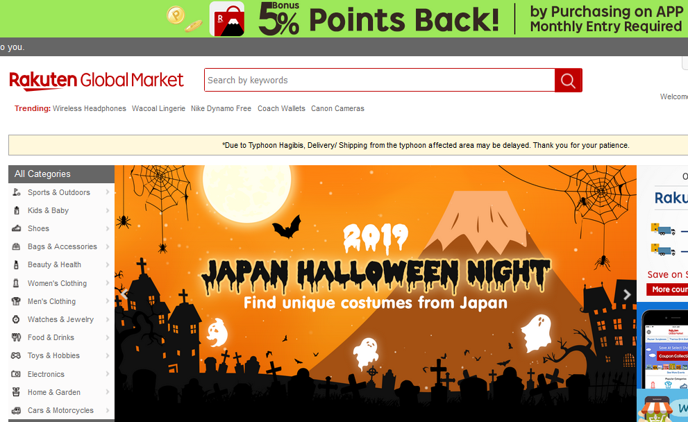Open the Men's Clothing category
The width and height of the screenshot is (688, 422).
click(51, 301)
